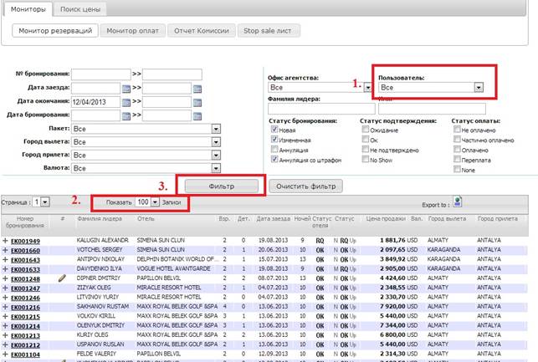This screenshot has width=538, height=362.
Task: Open the Пакет dropdown
Action: [x=146, y=129]
